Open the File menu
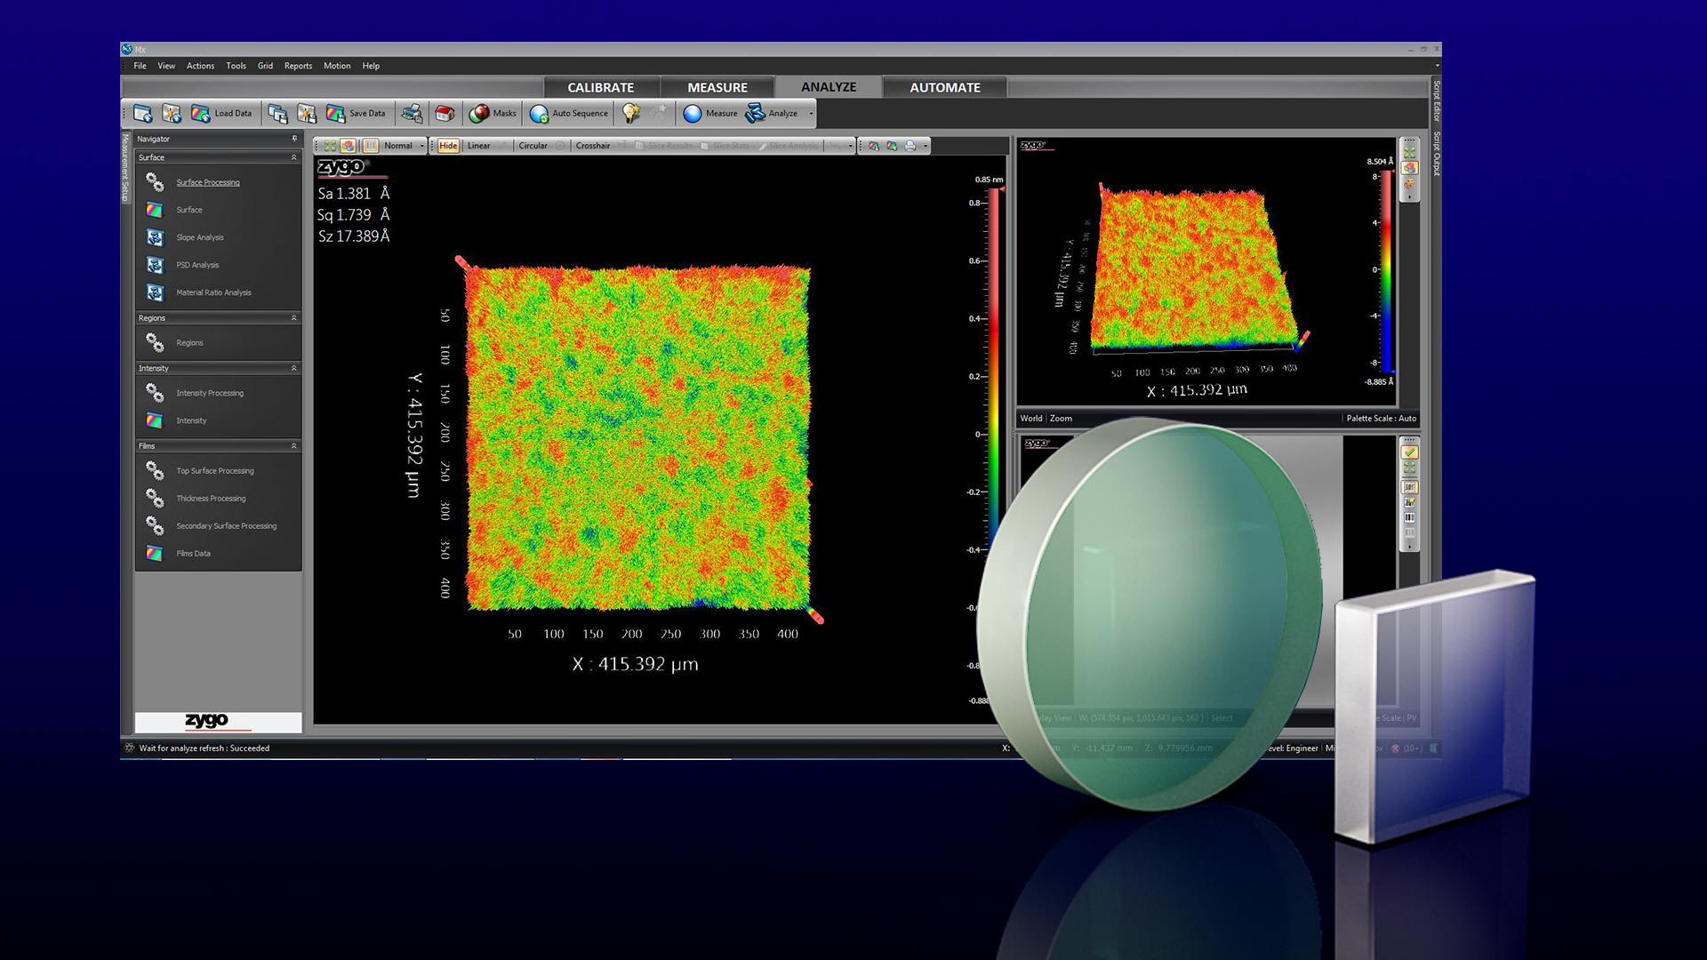Viewport: 1707px width, 960px height. click(140, 66)
